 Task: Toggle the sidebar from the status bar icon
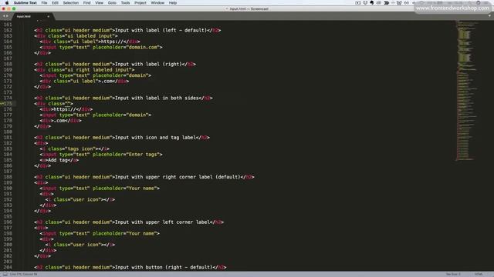5,274
